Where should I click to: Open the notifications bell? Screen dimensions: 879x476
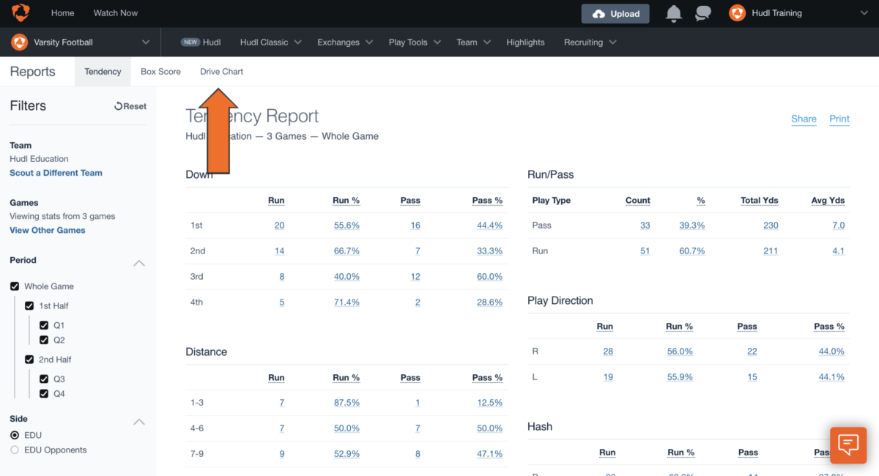[x=673, y=13]
